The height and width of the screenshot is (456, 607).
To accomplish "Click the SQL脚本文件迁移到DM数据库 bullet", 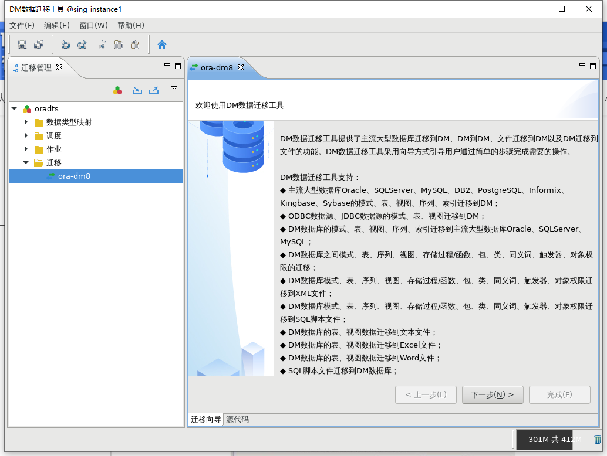I will pos(339,371).
